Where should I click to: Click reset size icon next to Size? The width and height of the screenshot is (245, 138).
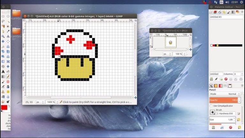pyautogui.click(x=238, y=120)
